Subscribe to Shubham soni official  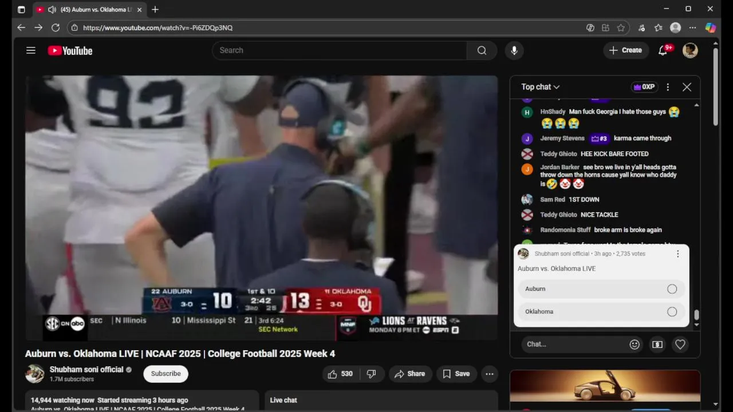pos(165,374)
